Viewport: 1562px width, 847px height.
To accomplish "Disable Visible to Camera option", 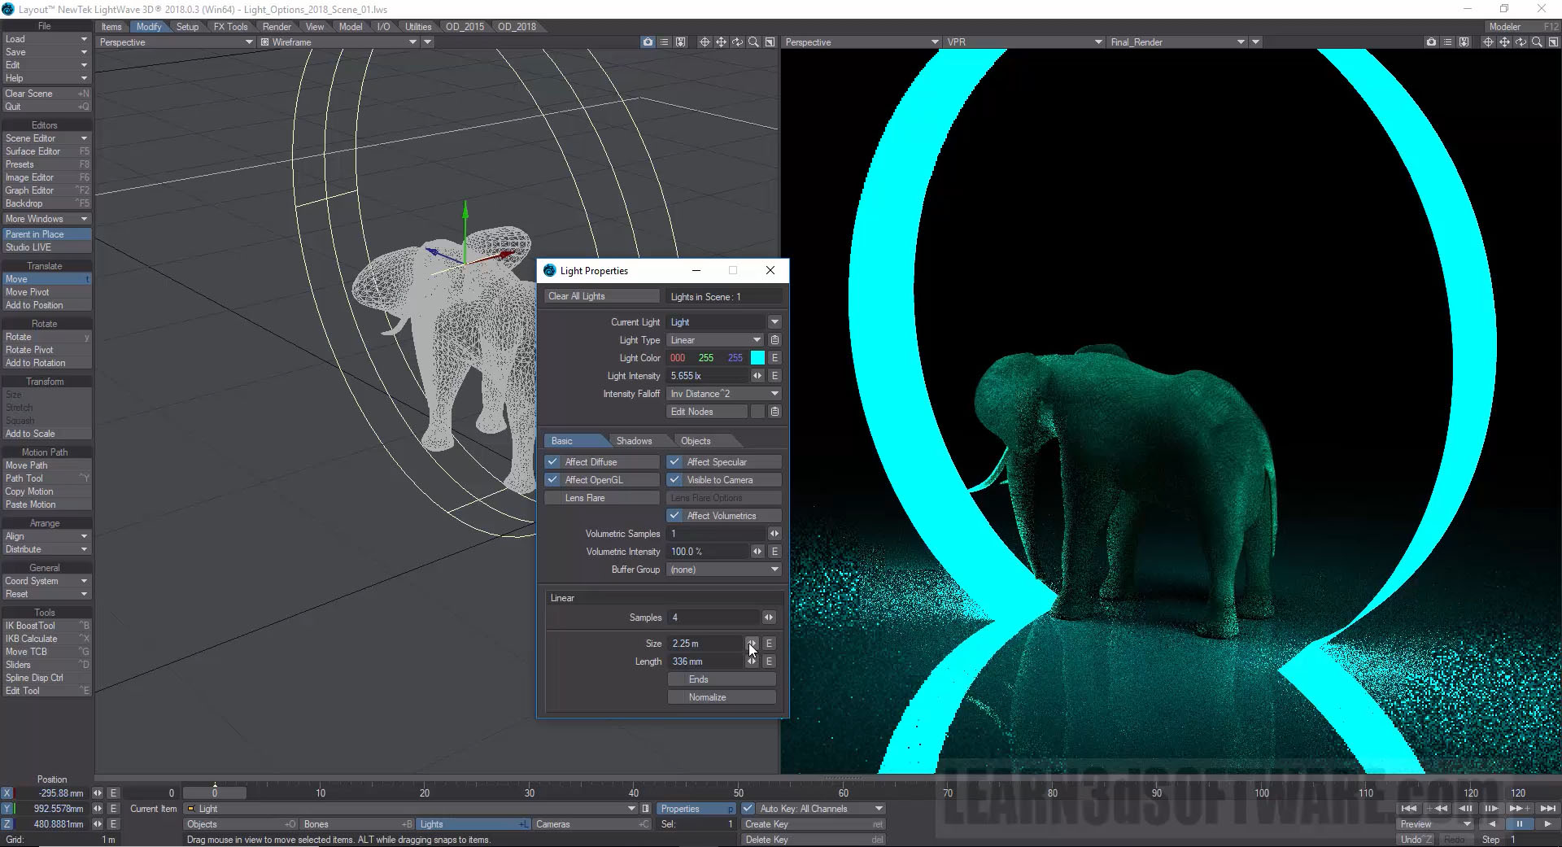I will click(x=675, y=480).
